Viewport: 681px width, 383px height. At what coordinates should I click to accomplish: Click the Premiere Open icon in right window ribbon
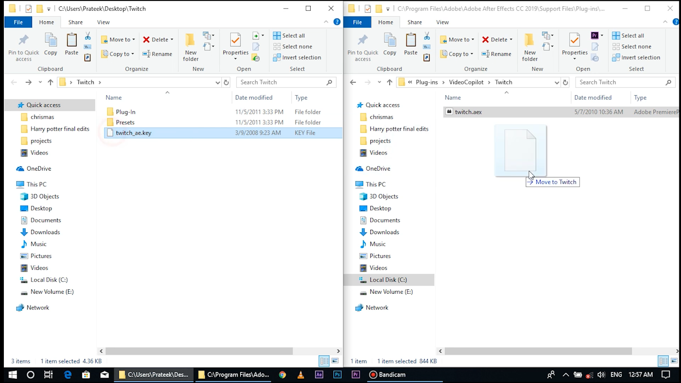[x=595, y=35]
